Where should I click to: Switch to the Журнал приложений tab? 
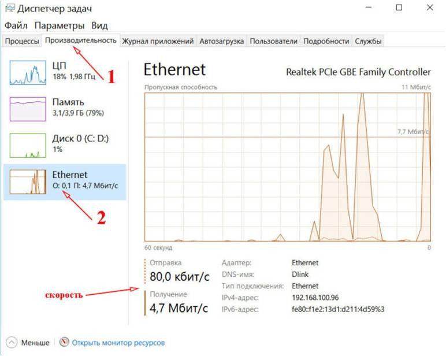tap(158, 41)
